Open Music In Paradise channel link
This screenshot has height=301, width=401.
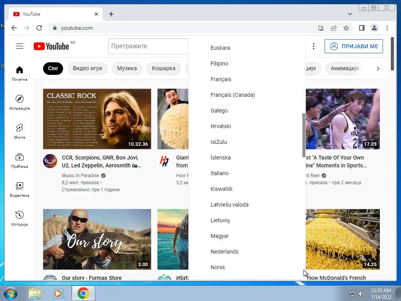tap(80, 176)
